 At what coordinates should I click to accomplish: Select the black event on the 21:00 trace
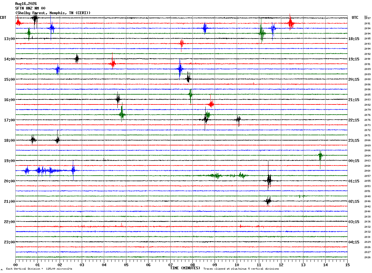click(268, 201)
